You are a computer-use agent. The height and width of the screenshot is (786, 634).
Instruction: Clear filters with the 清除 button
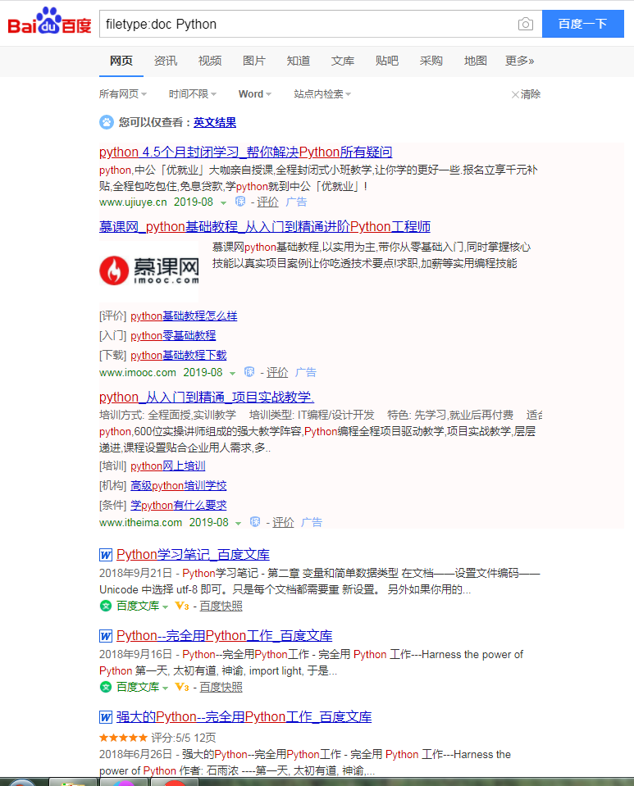526,94
